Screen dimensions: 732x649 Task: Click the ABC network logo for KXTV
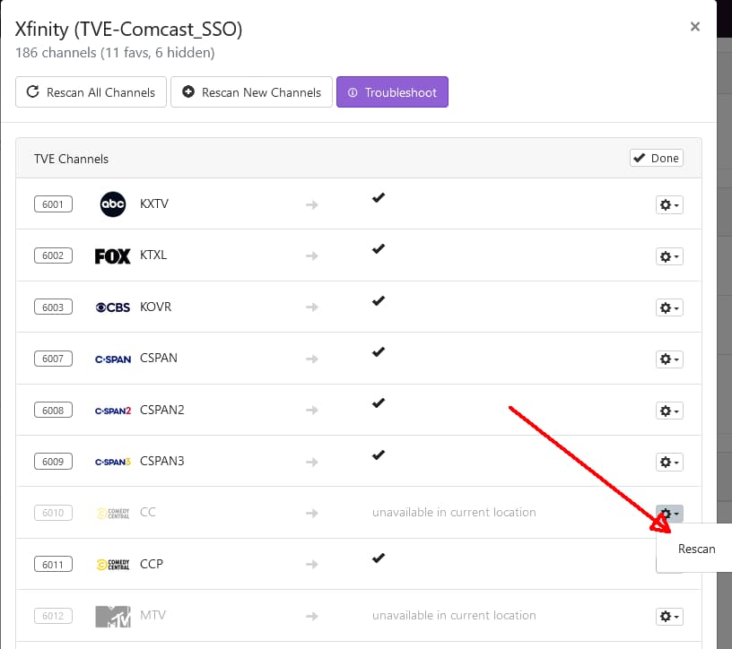[113, 203]
